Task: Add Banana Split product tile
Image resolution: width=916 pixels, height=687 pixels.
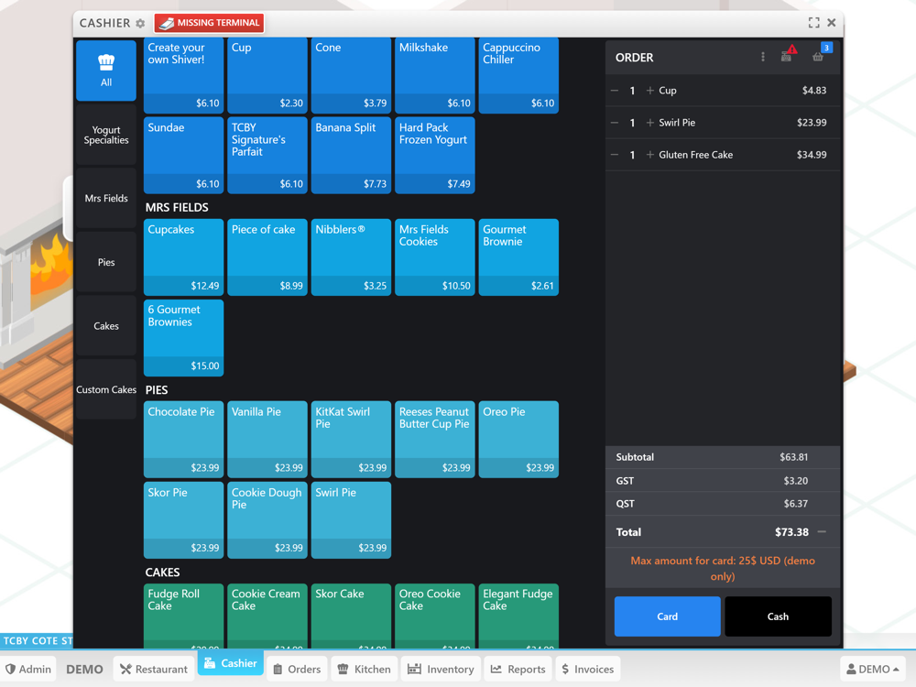Action: tap(351, 156)
